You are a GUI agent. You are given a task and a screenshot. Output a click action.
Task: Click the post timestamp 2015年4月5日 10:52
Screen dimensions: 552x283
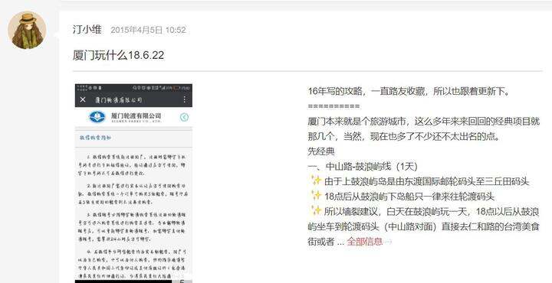coord(148,30)
